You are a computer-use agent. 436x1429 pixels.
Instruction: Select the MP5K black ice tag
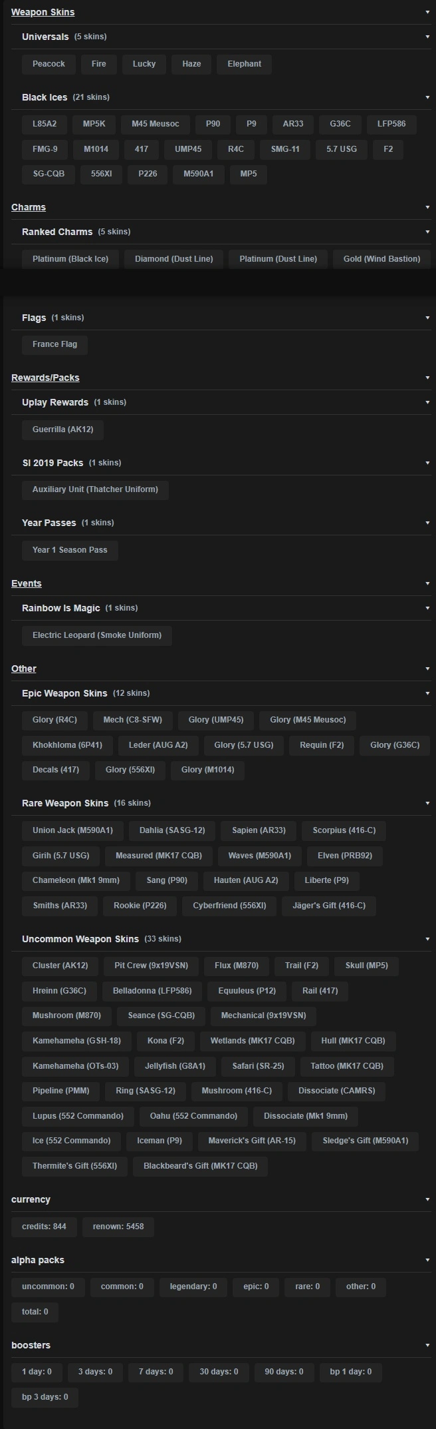(94, 124)
